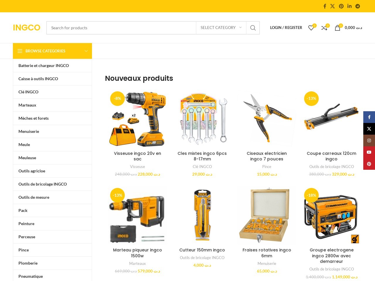Image resolution: width=375 pixels, height=281 pixels.
Task: Click Clé INGCO category under wrench set
Action: [x=202, y=167]
